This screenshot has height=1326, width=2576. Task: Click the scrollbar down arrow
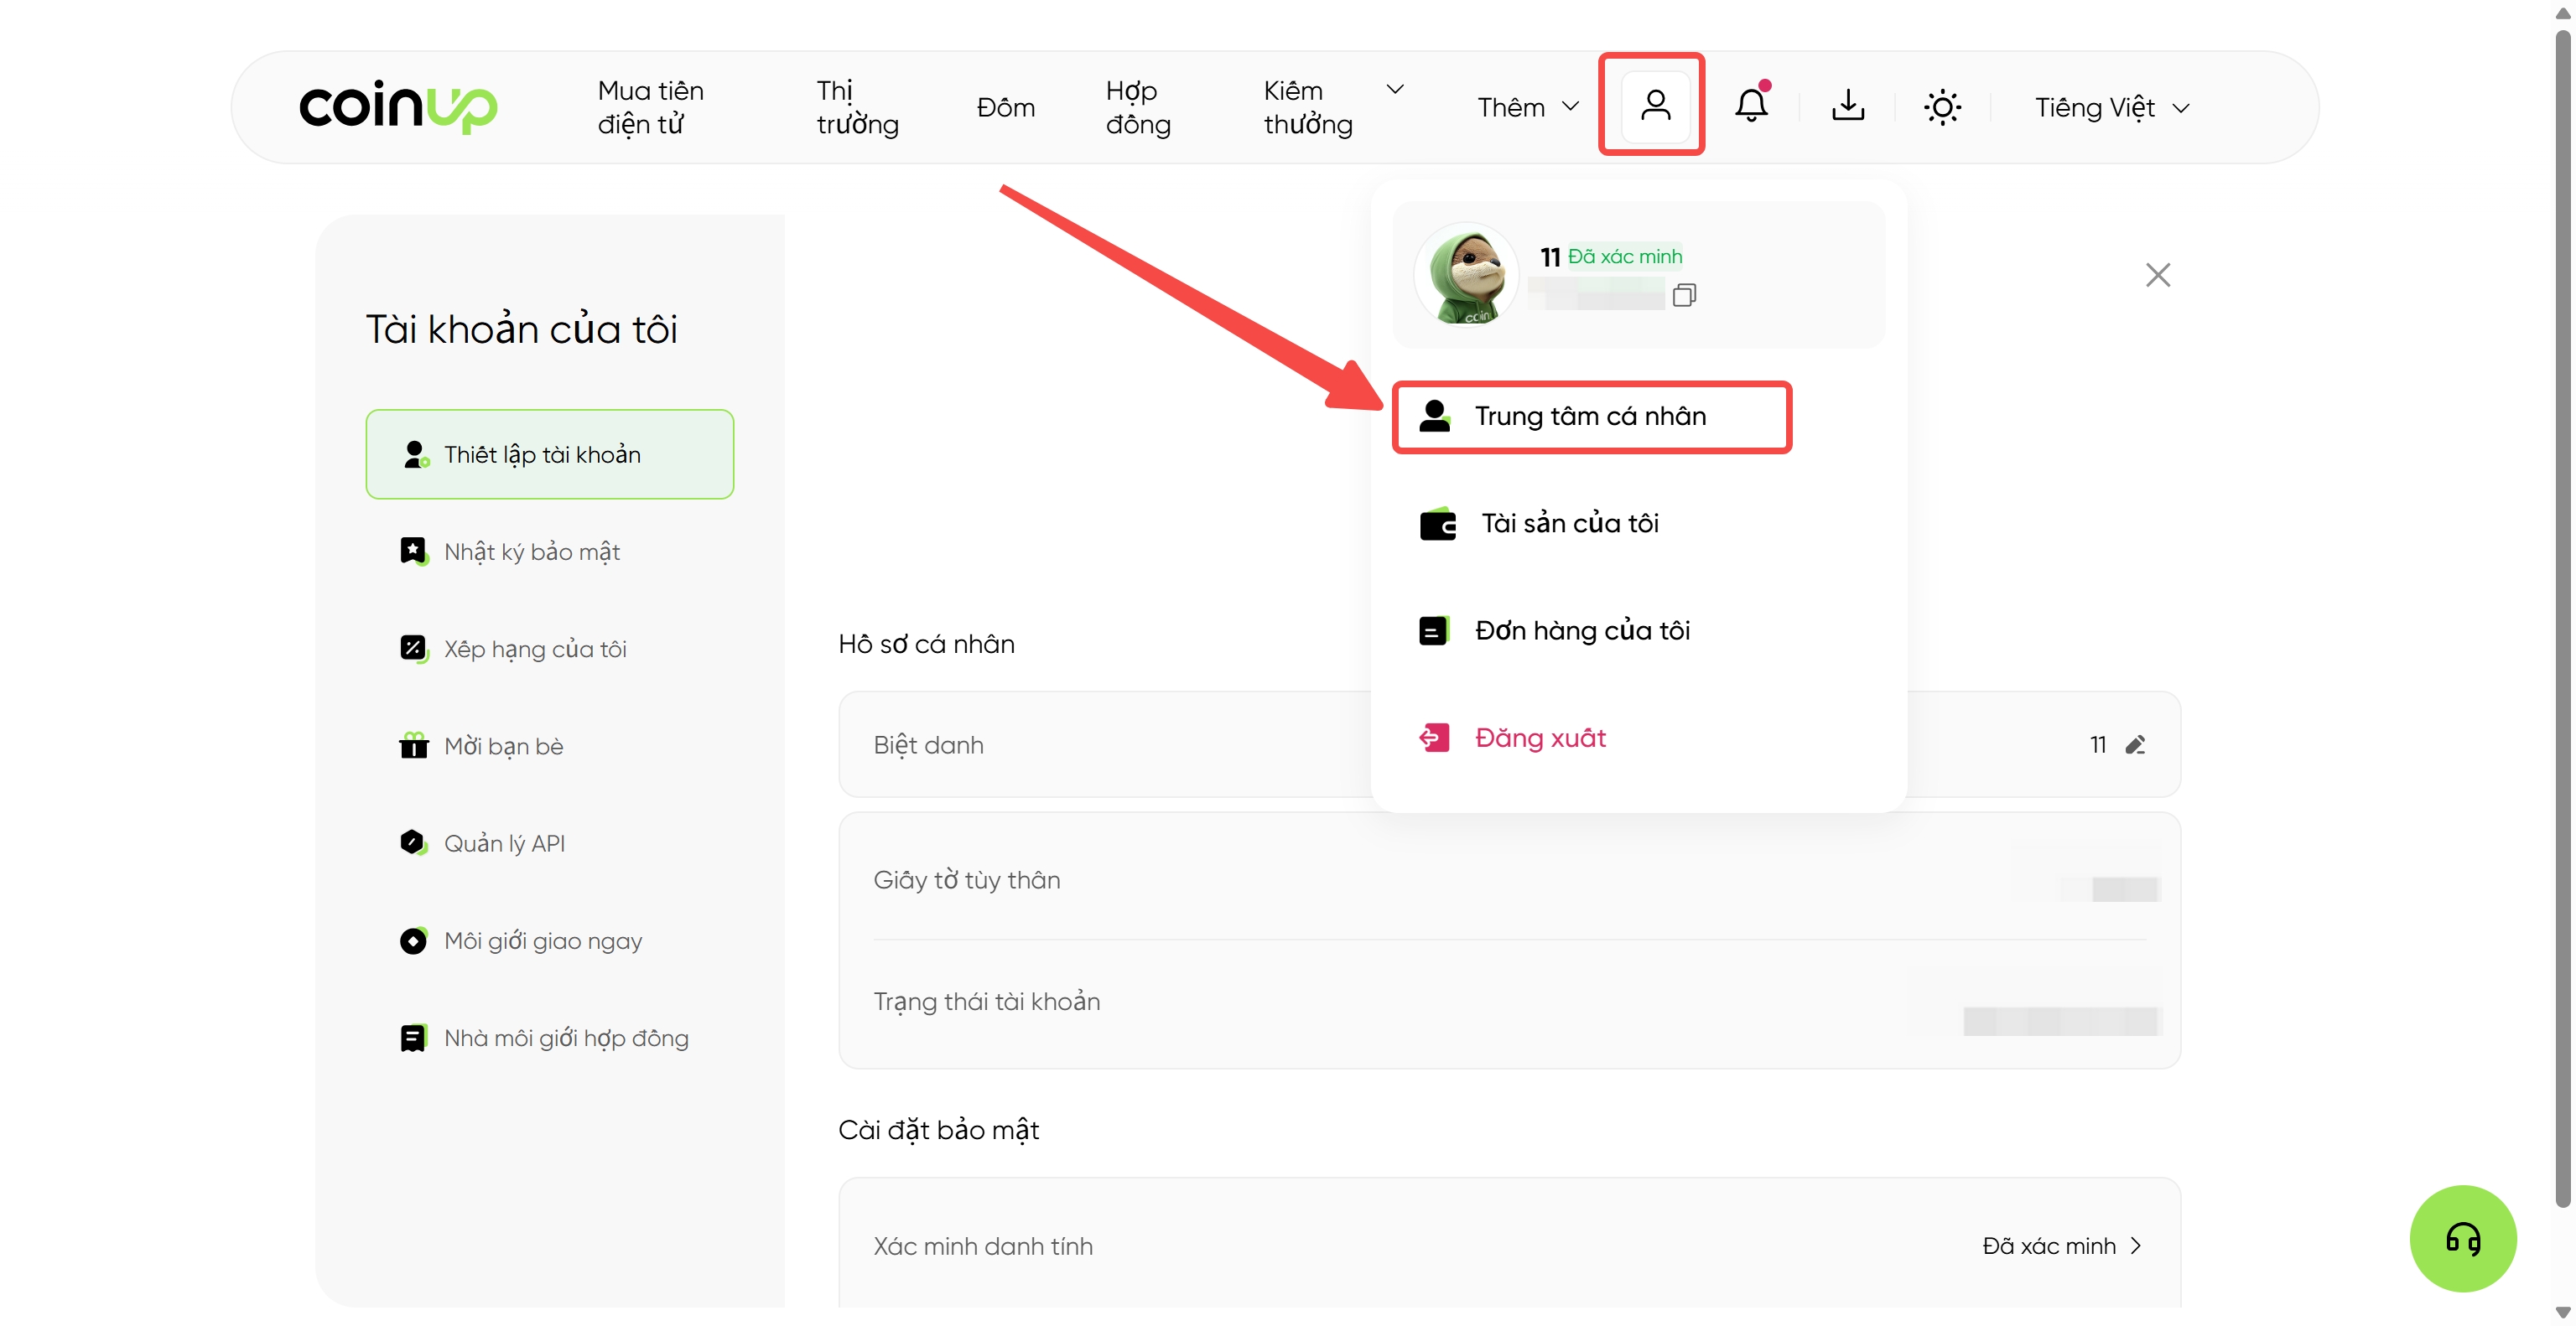click(x=2561, y=1312)
